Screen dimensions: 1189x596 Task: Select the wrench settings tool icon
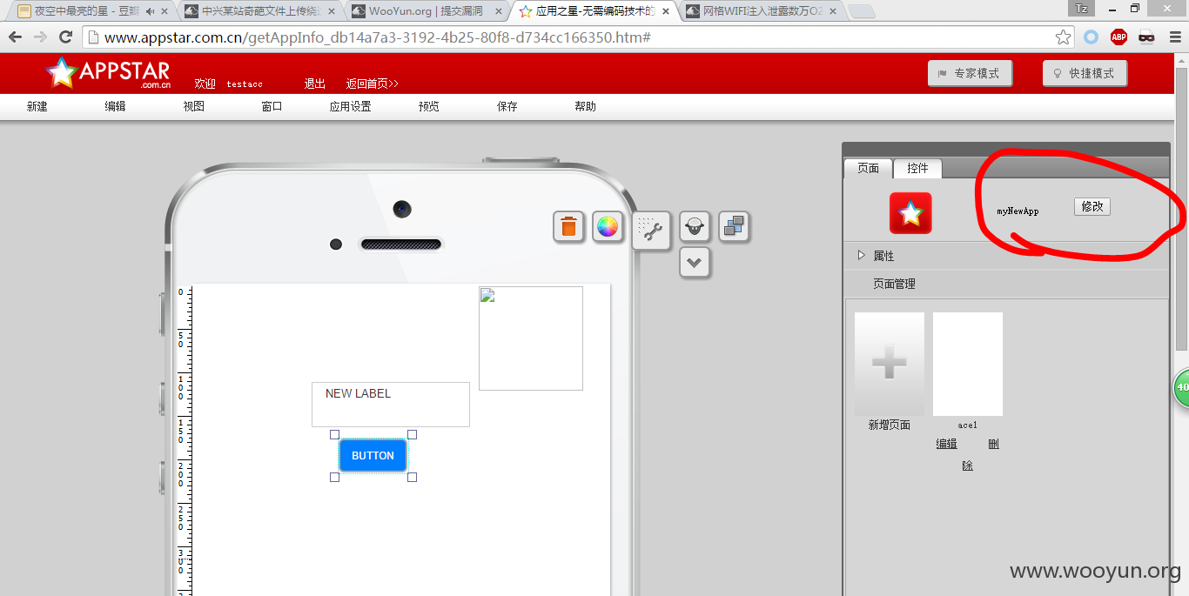651,231
